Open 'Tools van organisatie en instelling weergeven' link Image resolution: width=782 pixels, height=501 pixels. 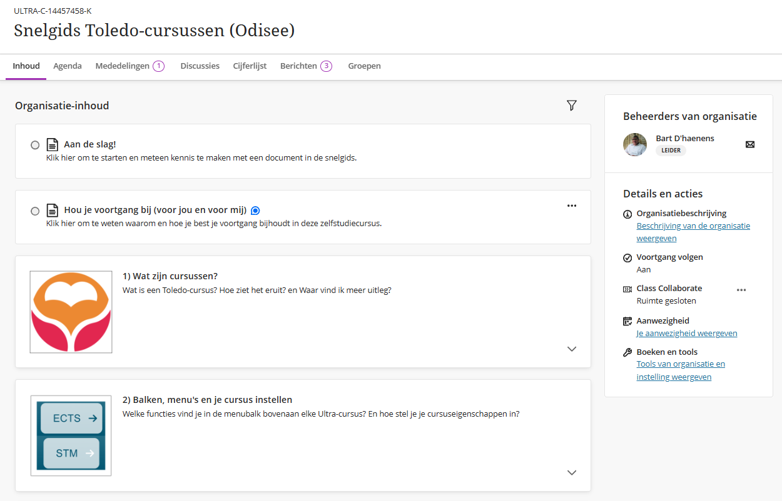(681, 370)
